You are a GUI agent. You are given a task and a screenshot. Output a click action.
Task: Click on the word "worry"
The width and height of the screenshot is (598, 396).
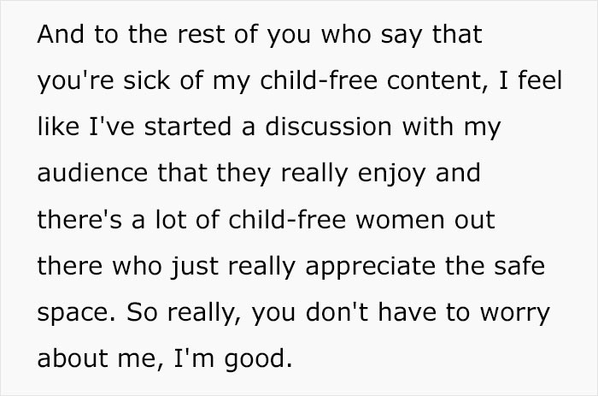(x=514, y=314)
